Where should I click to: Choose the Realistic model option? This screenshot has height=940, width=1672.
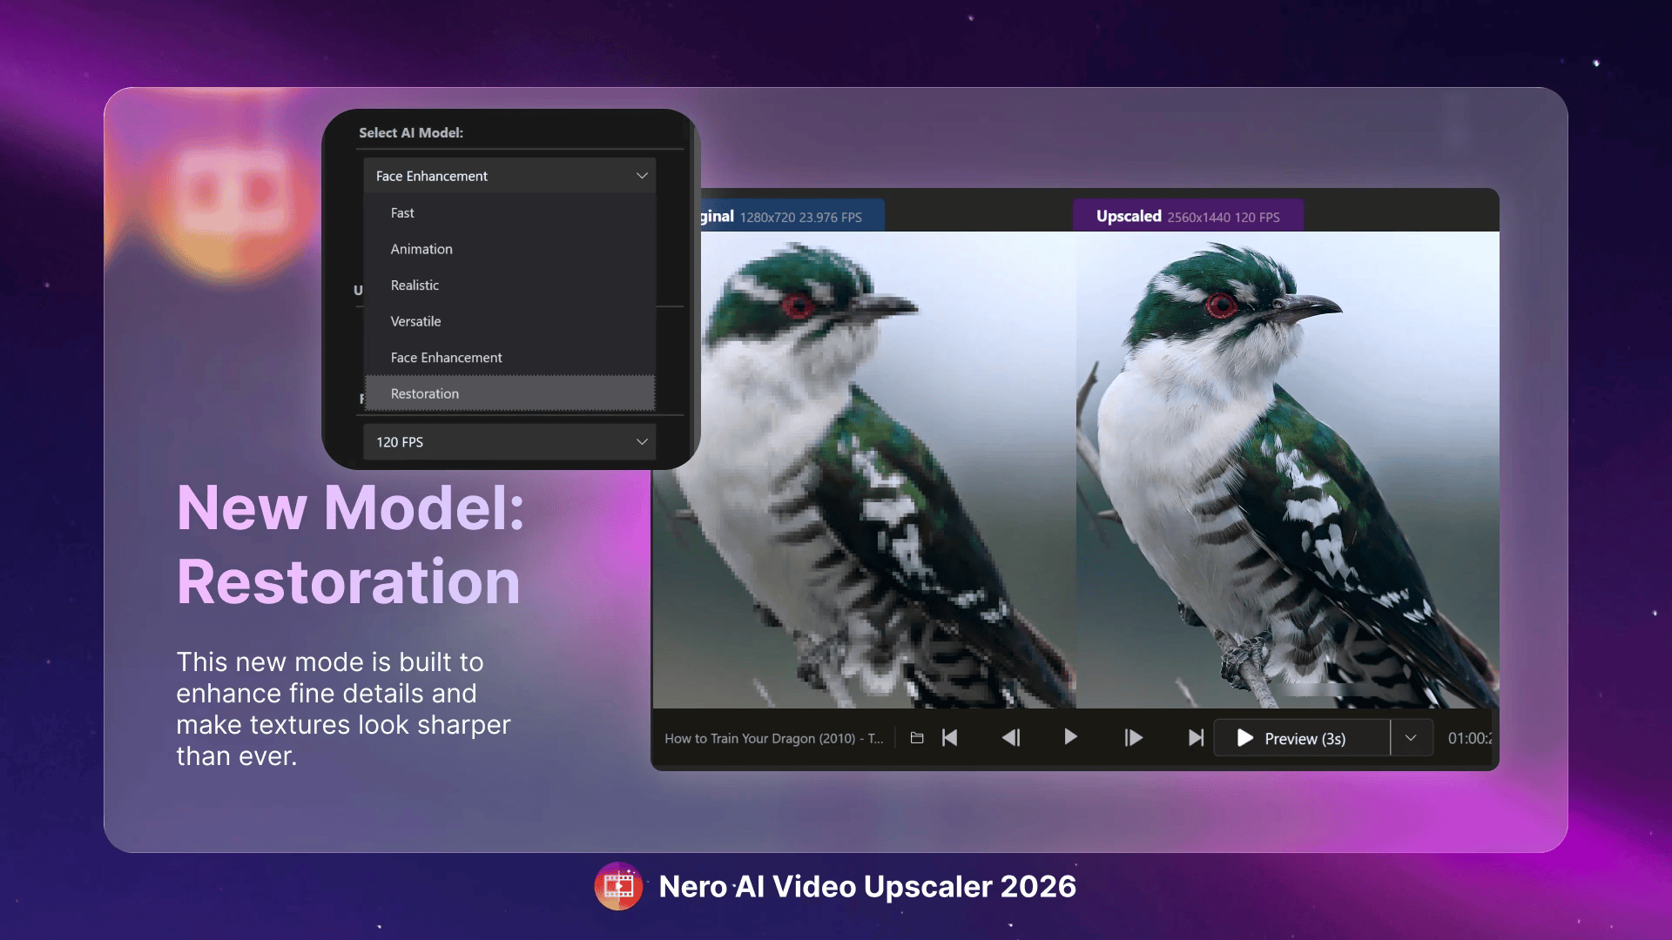(415, 285)
